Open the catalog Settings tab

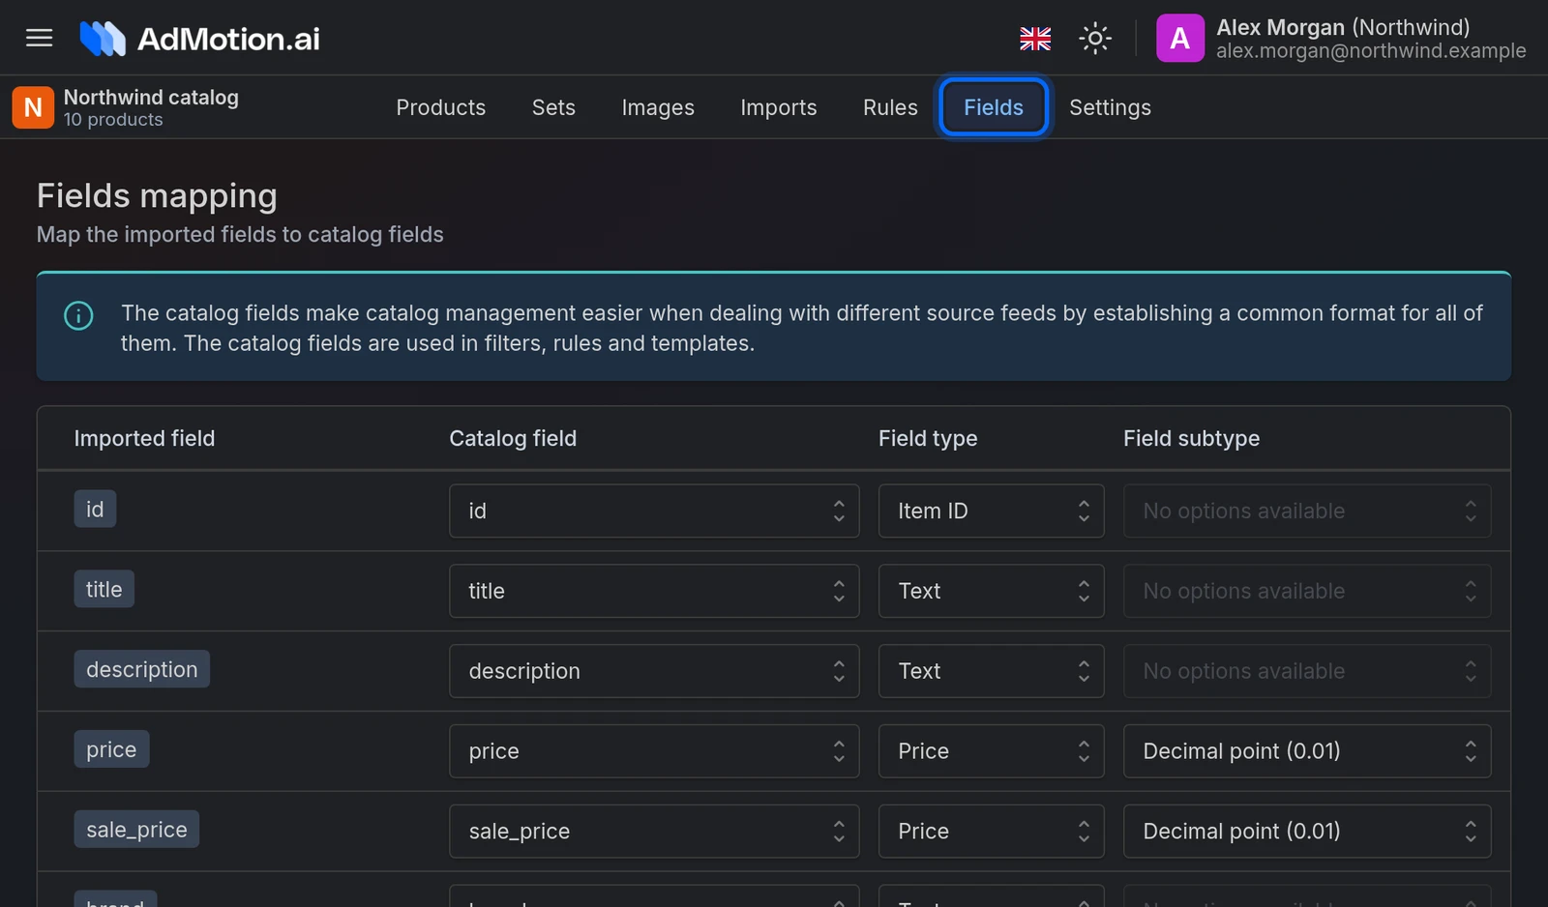[1110, 107]
